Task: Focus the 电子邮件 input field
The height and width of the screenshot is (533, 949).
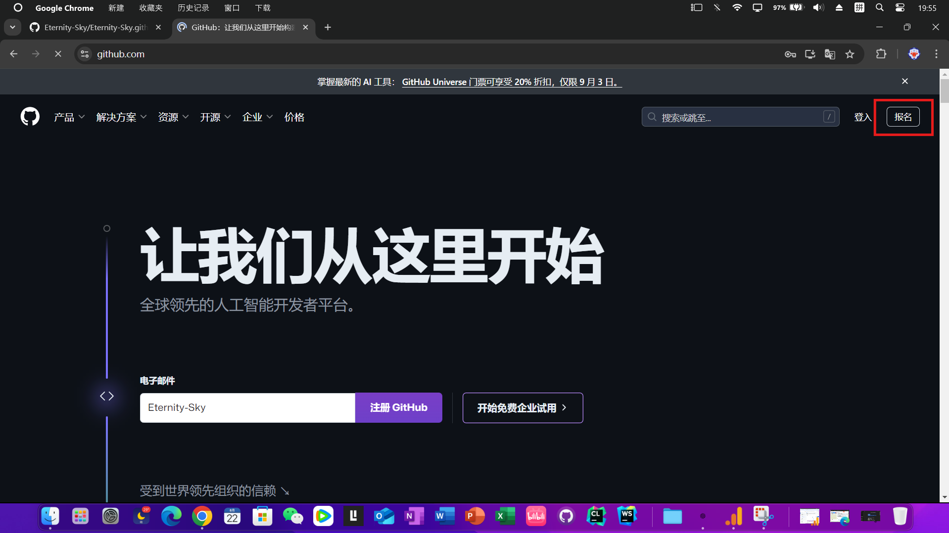Action: [247, 408]
